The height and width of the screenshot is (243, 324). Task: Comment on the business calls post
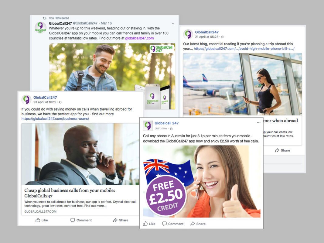tap(81, 220)
